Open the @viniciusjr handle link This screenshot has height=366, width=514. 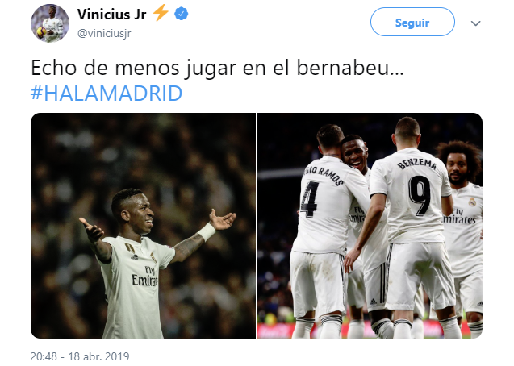click(104, 33)
